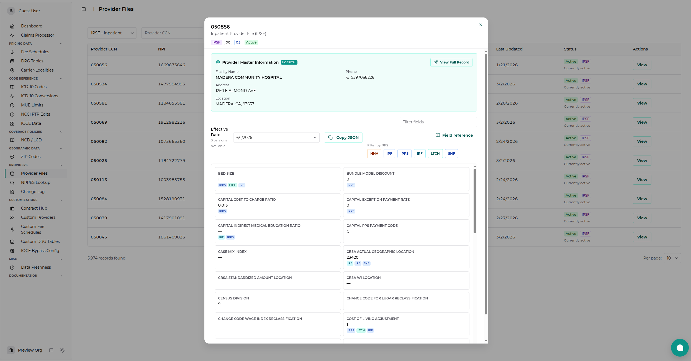Screen dimensions: 691x361
Task: Click the Guest User avatar icon
Action: [x=11, y=11]
